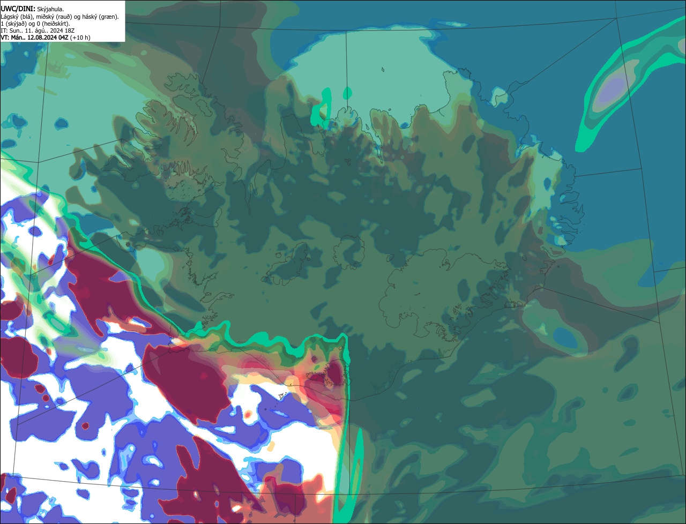
Task: Select the 'IT: Sun.. 11. ágú.. 2024 18Z' line
Action: coord(38,31)
